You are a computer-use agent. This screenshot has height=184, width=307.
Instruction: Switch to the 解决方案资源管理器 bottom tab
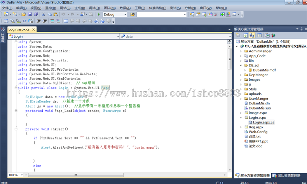point(253,175)
